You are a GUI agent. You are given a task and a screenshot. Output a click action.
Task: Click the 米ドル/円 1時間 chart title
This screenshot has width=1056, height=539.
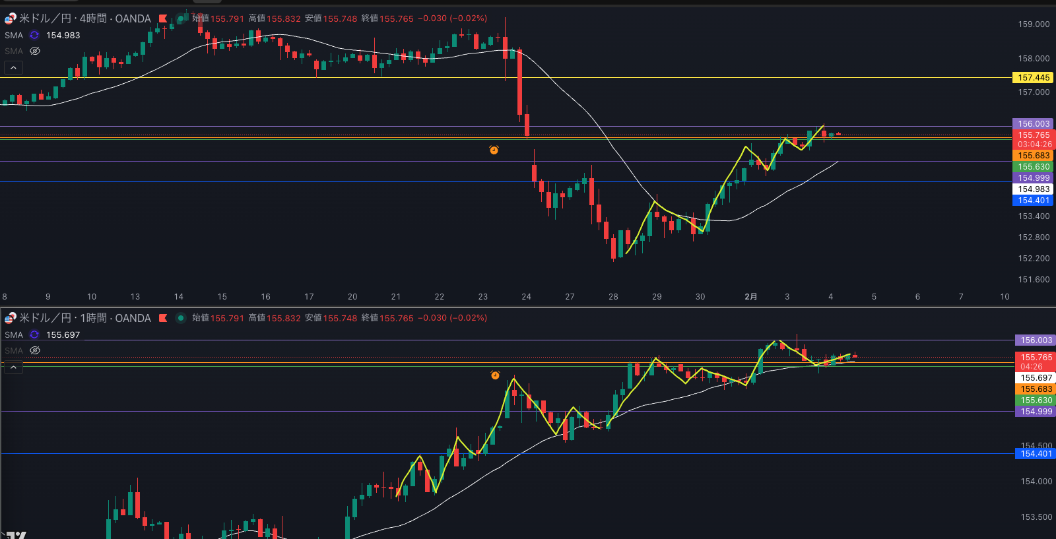(x=84, y=318)
